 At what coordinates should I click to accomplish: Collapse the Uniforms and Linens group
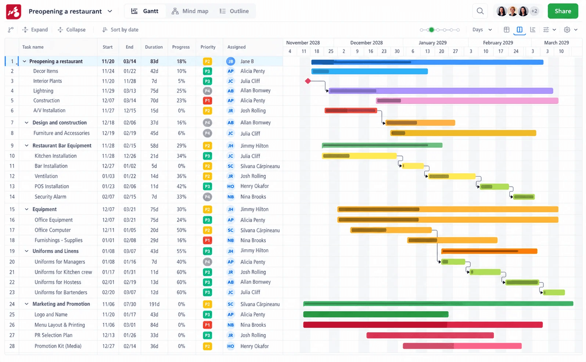tap(26, 251)
